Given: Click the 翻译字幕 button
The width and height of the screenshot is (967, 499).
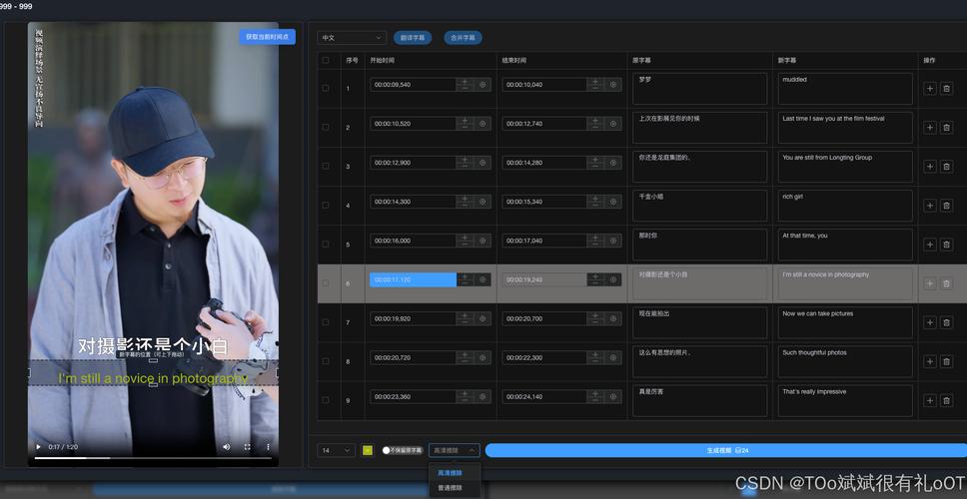Looking at the screenshot, I should click(413, 38).
